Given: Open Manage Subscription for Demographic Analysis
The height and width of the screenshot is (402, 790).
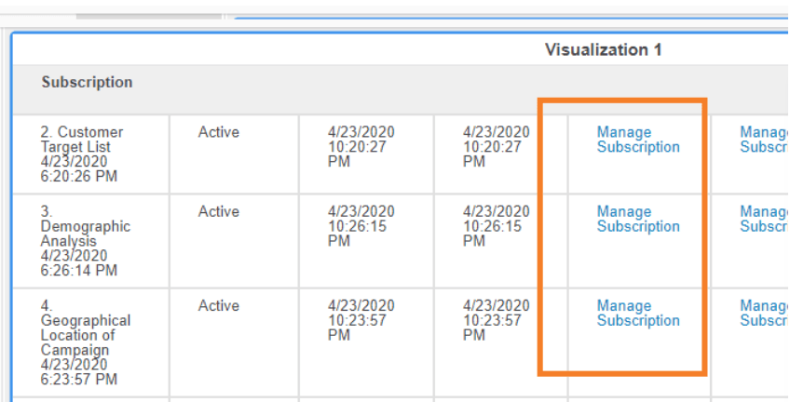Looking at the screenshot, I should pyautogui.click(x=638, y=220).
